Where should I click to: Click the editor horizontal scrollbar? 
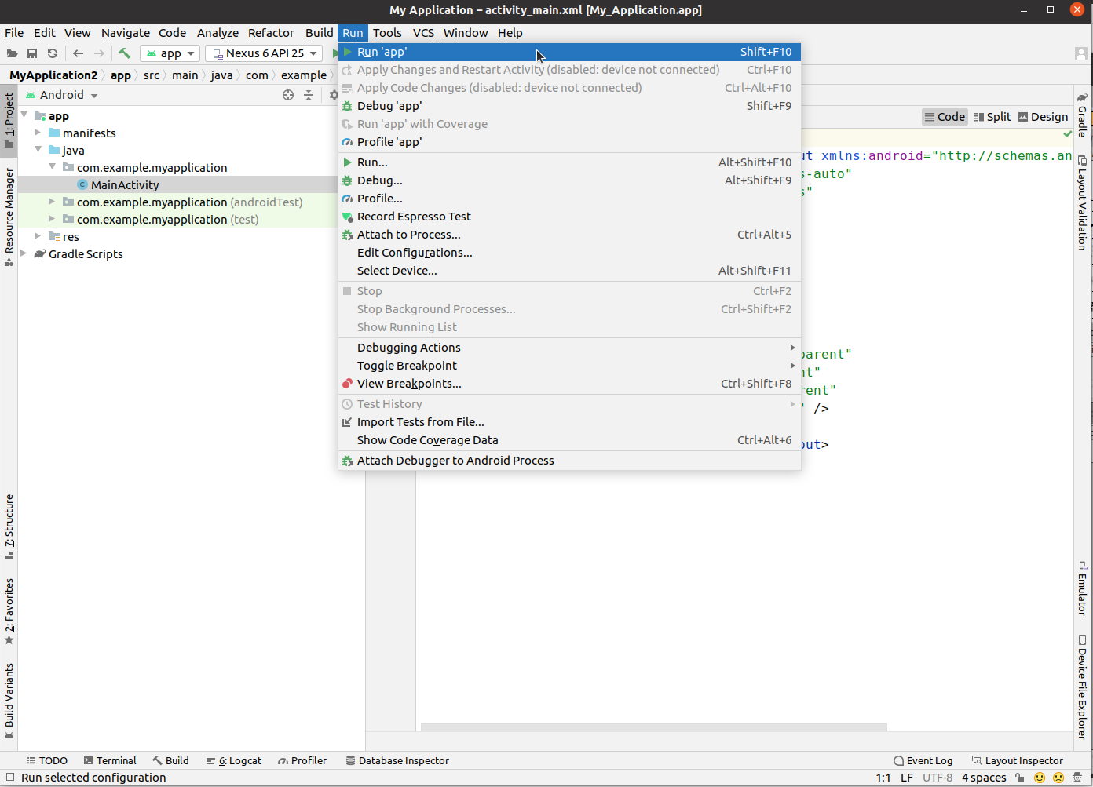pyautogui.click(x=653, y=727)
